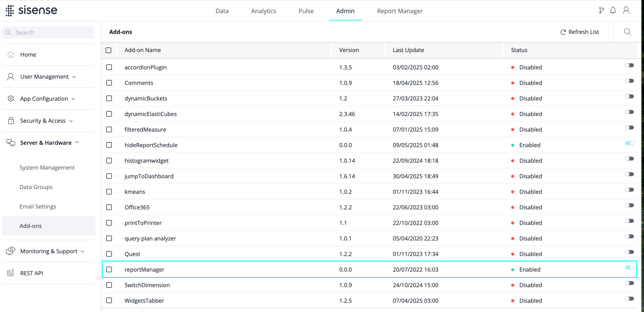Sort by the Last Update column header

[408, 50]
